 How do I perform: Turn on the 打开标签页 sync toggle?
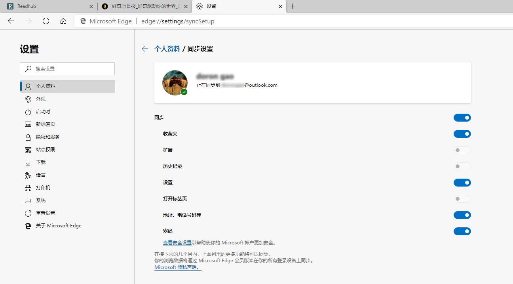coord(462,198)
